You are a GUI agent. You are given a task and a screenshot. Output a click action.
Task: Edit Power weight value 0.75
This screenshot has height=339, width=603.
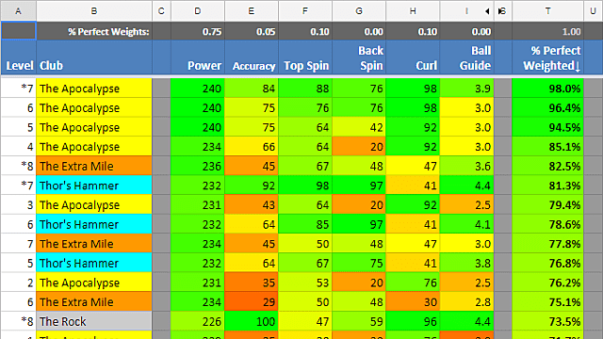coord(198,31)
